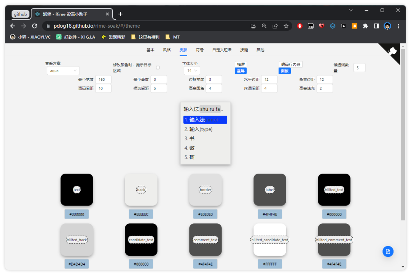Expand the Chrome tab search chevron

click(x=351, y=10)
